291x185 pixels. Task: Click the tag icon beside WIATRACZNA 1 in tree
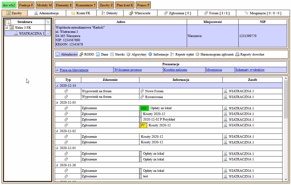48,33
